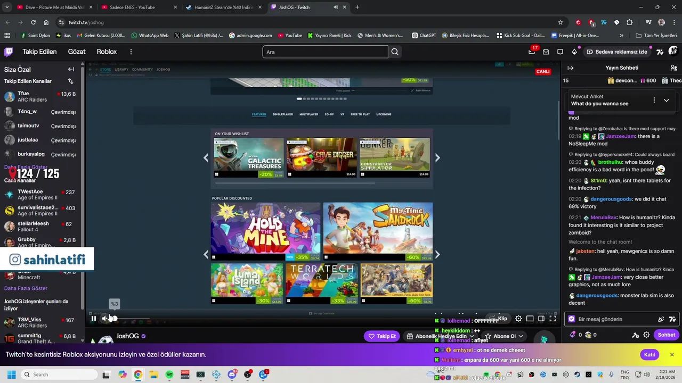The height and width of the screenshot is (383, 682).
Task: Open the Windows Start menu
Action: coord(11,374)
